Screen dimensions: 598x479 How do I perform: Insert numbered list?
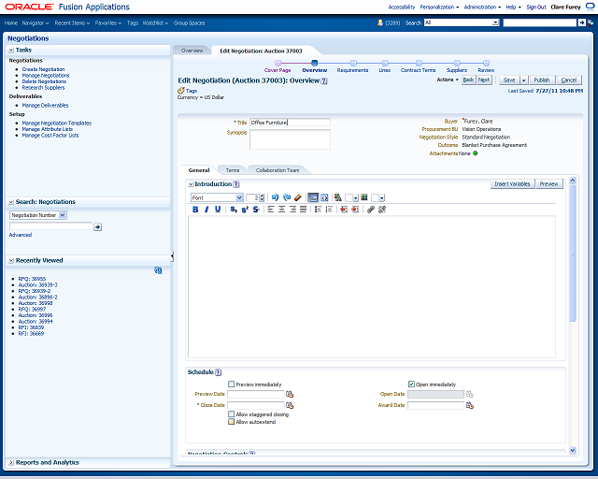(x=329, y=210)
